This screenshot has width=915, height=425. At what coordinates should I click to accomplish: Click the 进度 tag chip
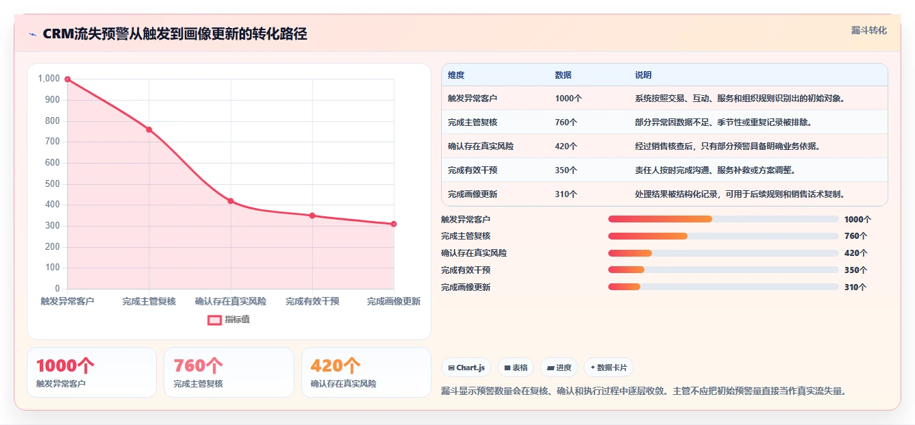pos(559,368)
